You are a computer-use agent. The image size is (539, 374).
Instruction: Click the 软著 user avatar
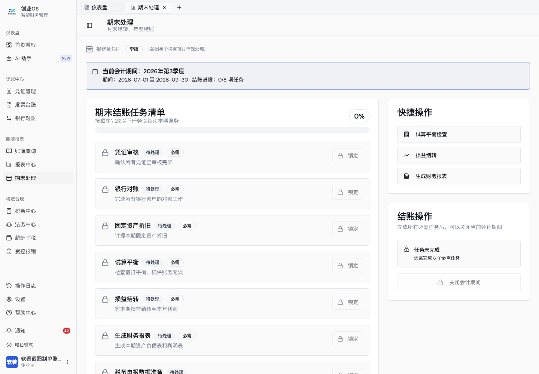[12, 362]
